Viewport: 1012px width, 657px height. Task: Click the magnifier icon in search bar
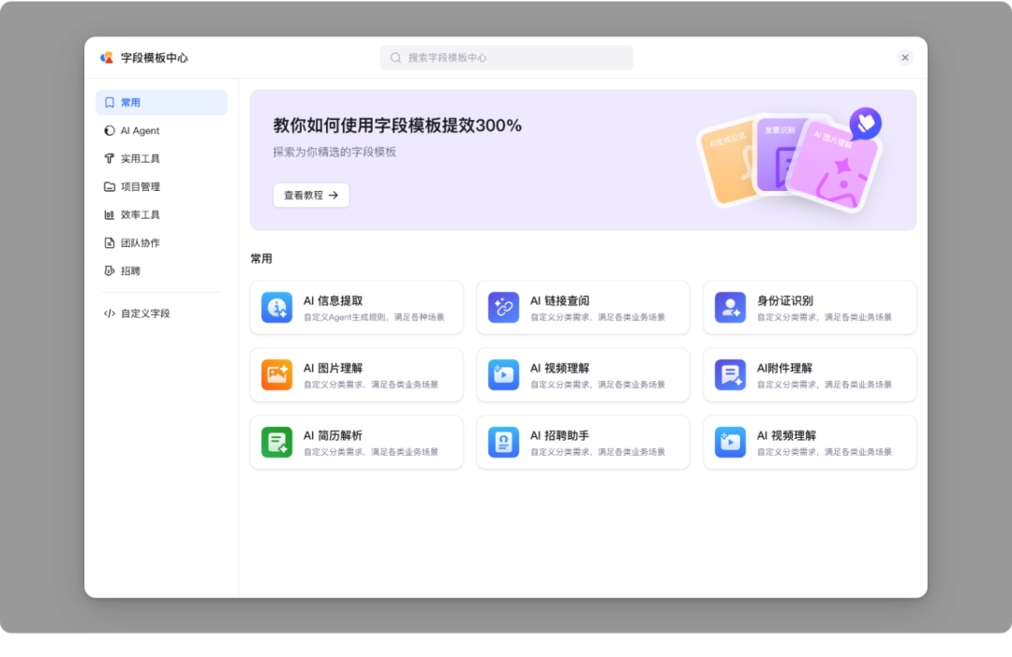[395, 58]
